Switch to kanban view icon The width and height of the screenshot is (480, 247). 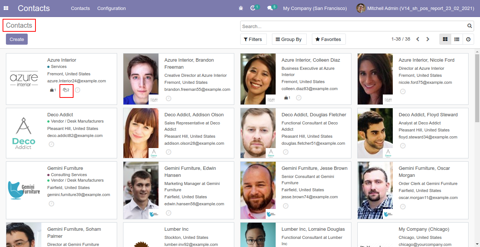pos(445,39)
